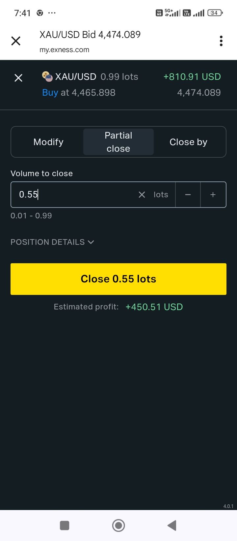Tap the XAU/USD gold flag icon
This screenshot has width=237, height=541.
[x=47, y=77]
